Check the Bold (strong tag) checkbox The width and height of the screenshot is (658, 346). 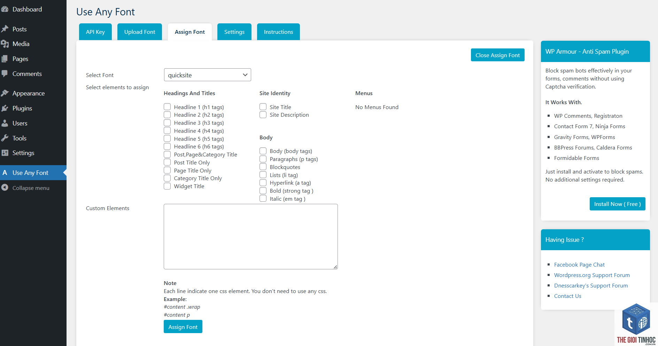tap(263, 191)
